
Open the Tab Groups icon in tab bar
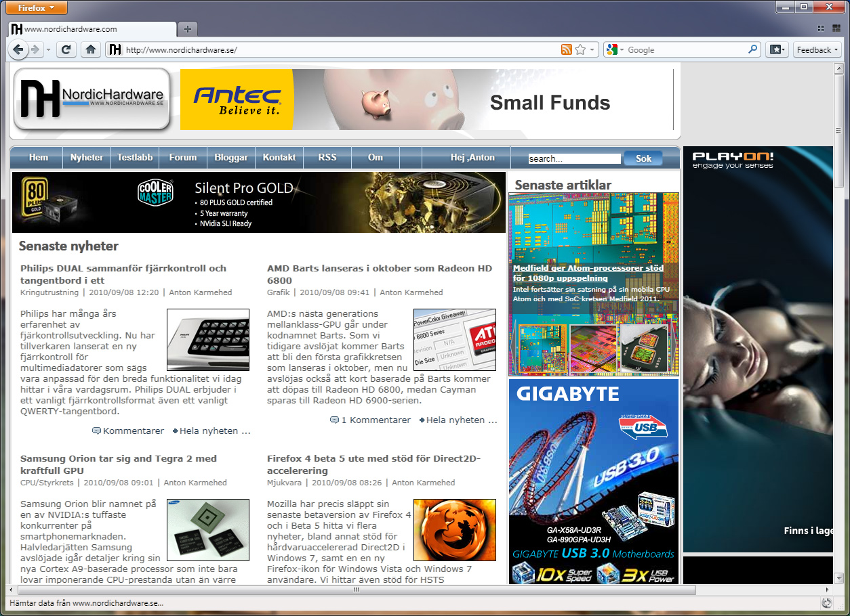821,28
